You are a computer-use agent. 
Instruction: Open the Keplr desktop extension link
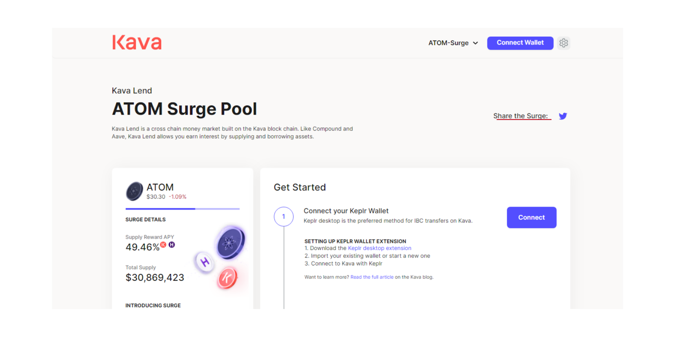[x=379, y=248]
